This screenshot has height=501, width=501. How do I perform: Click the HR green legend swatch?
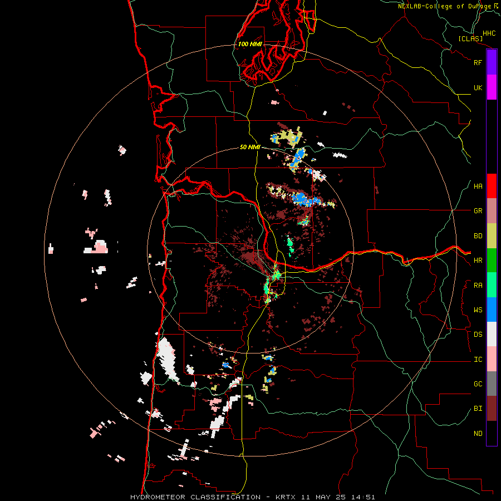pos(492,261)
